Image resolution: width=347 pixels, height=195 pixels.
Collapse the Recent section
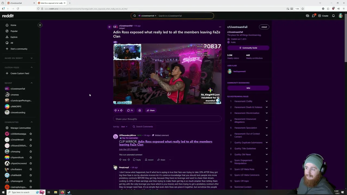[x=31, y=83]
